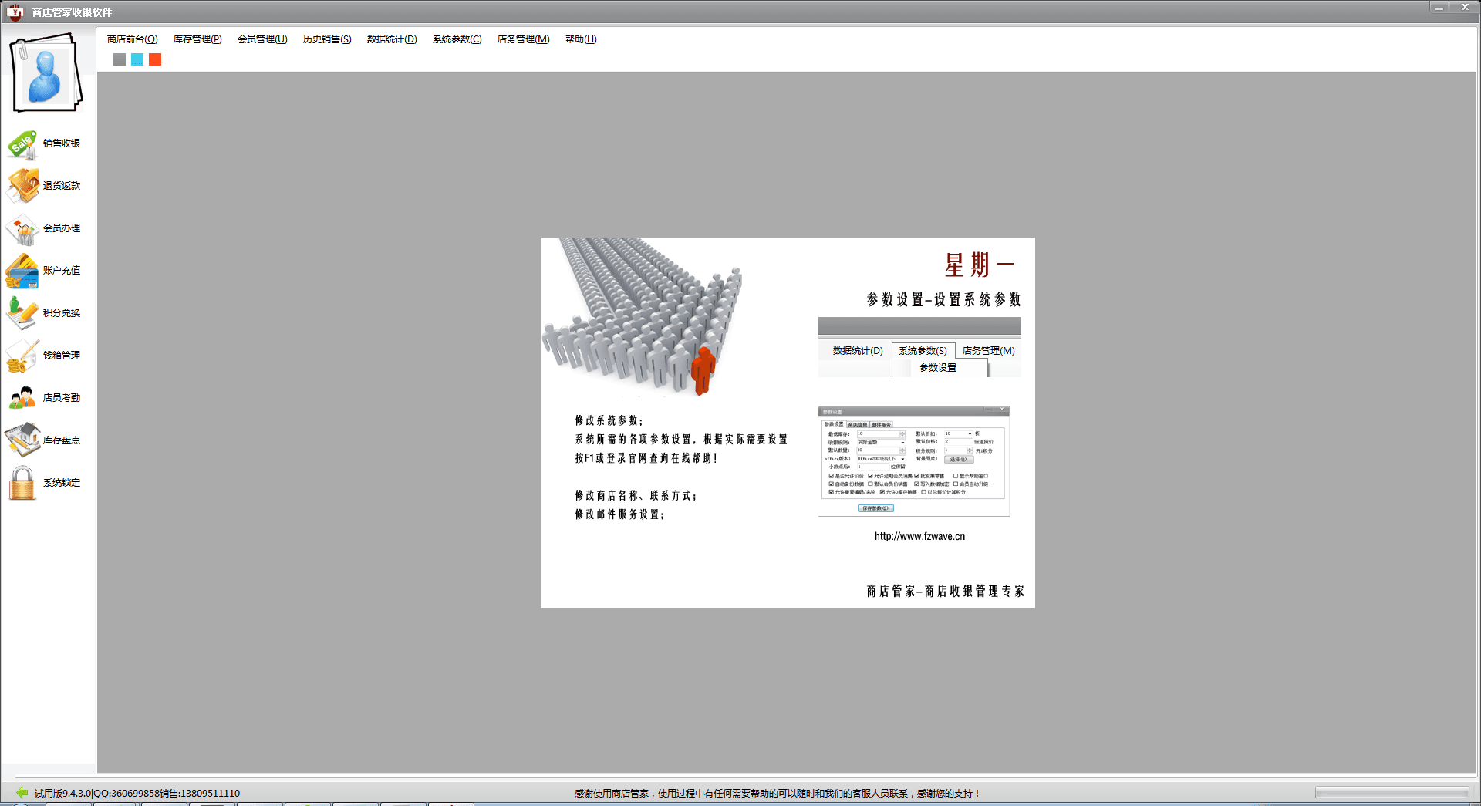1481x806 pixels.
Task: Click the http://www.fzwave.cn website link
Action: pos(919,536)
